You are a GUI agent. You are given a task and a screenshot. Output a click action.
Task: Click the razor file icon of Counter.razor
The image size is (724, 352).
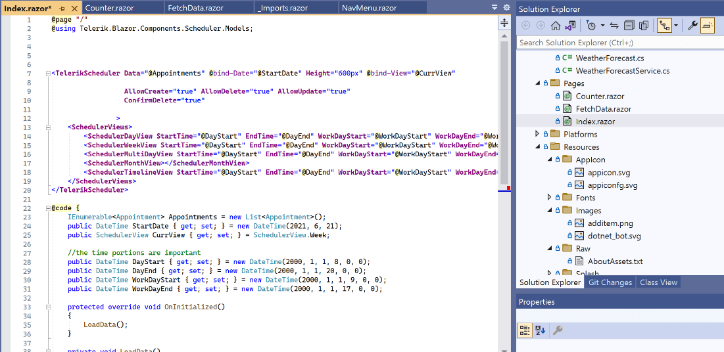pos(567,97)
